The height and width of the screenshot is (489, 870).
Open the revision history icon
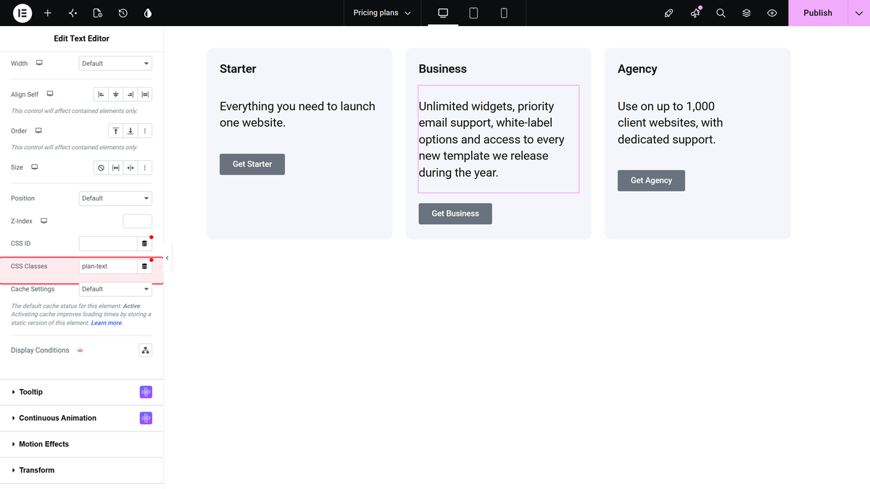pyautogui.click(x=123, y=13)
